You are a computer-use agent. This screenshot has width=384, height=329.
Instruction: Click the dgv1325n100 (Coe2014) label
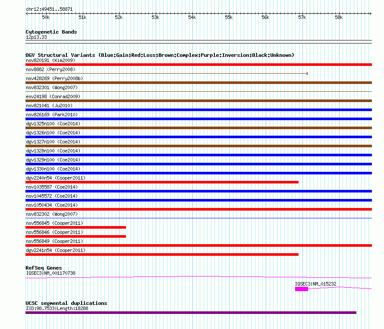pyautogui.click(x=53, y=124)
